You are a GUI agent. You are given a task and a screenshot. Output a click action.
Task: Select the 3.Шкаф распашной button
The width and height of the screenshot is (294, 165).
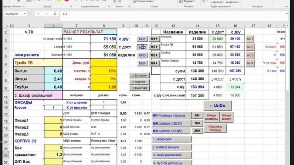[171, 155]
